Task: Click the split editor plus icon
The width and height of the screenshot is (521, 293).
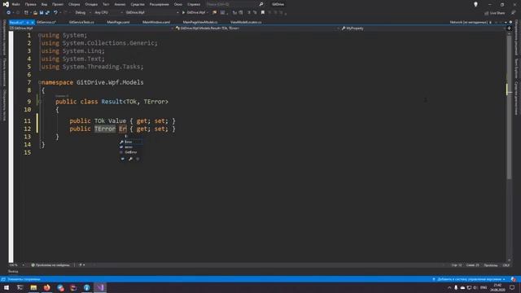Action: tap(509, 28)
